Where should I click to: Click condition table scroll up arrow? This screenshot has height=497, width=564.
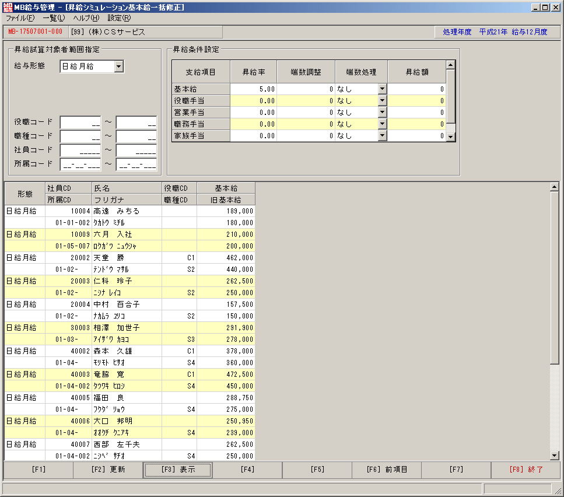point(450,65)
